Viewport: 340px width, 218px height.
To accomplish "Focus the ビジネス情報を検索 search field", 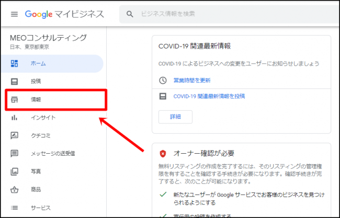I will click(x=230, y=14).
